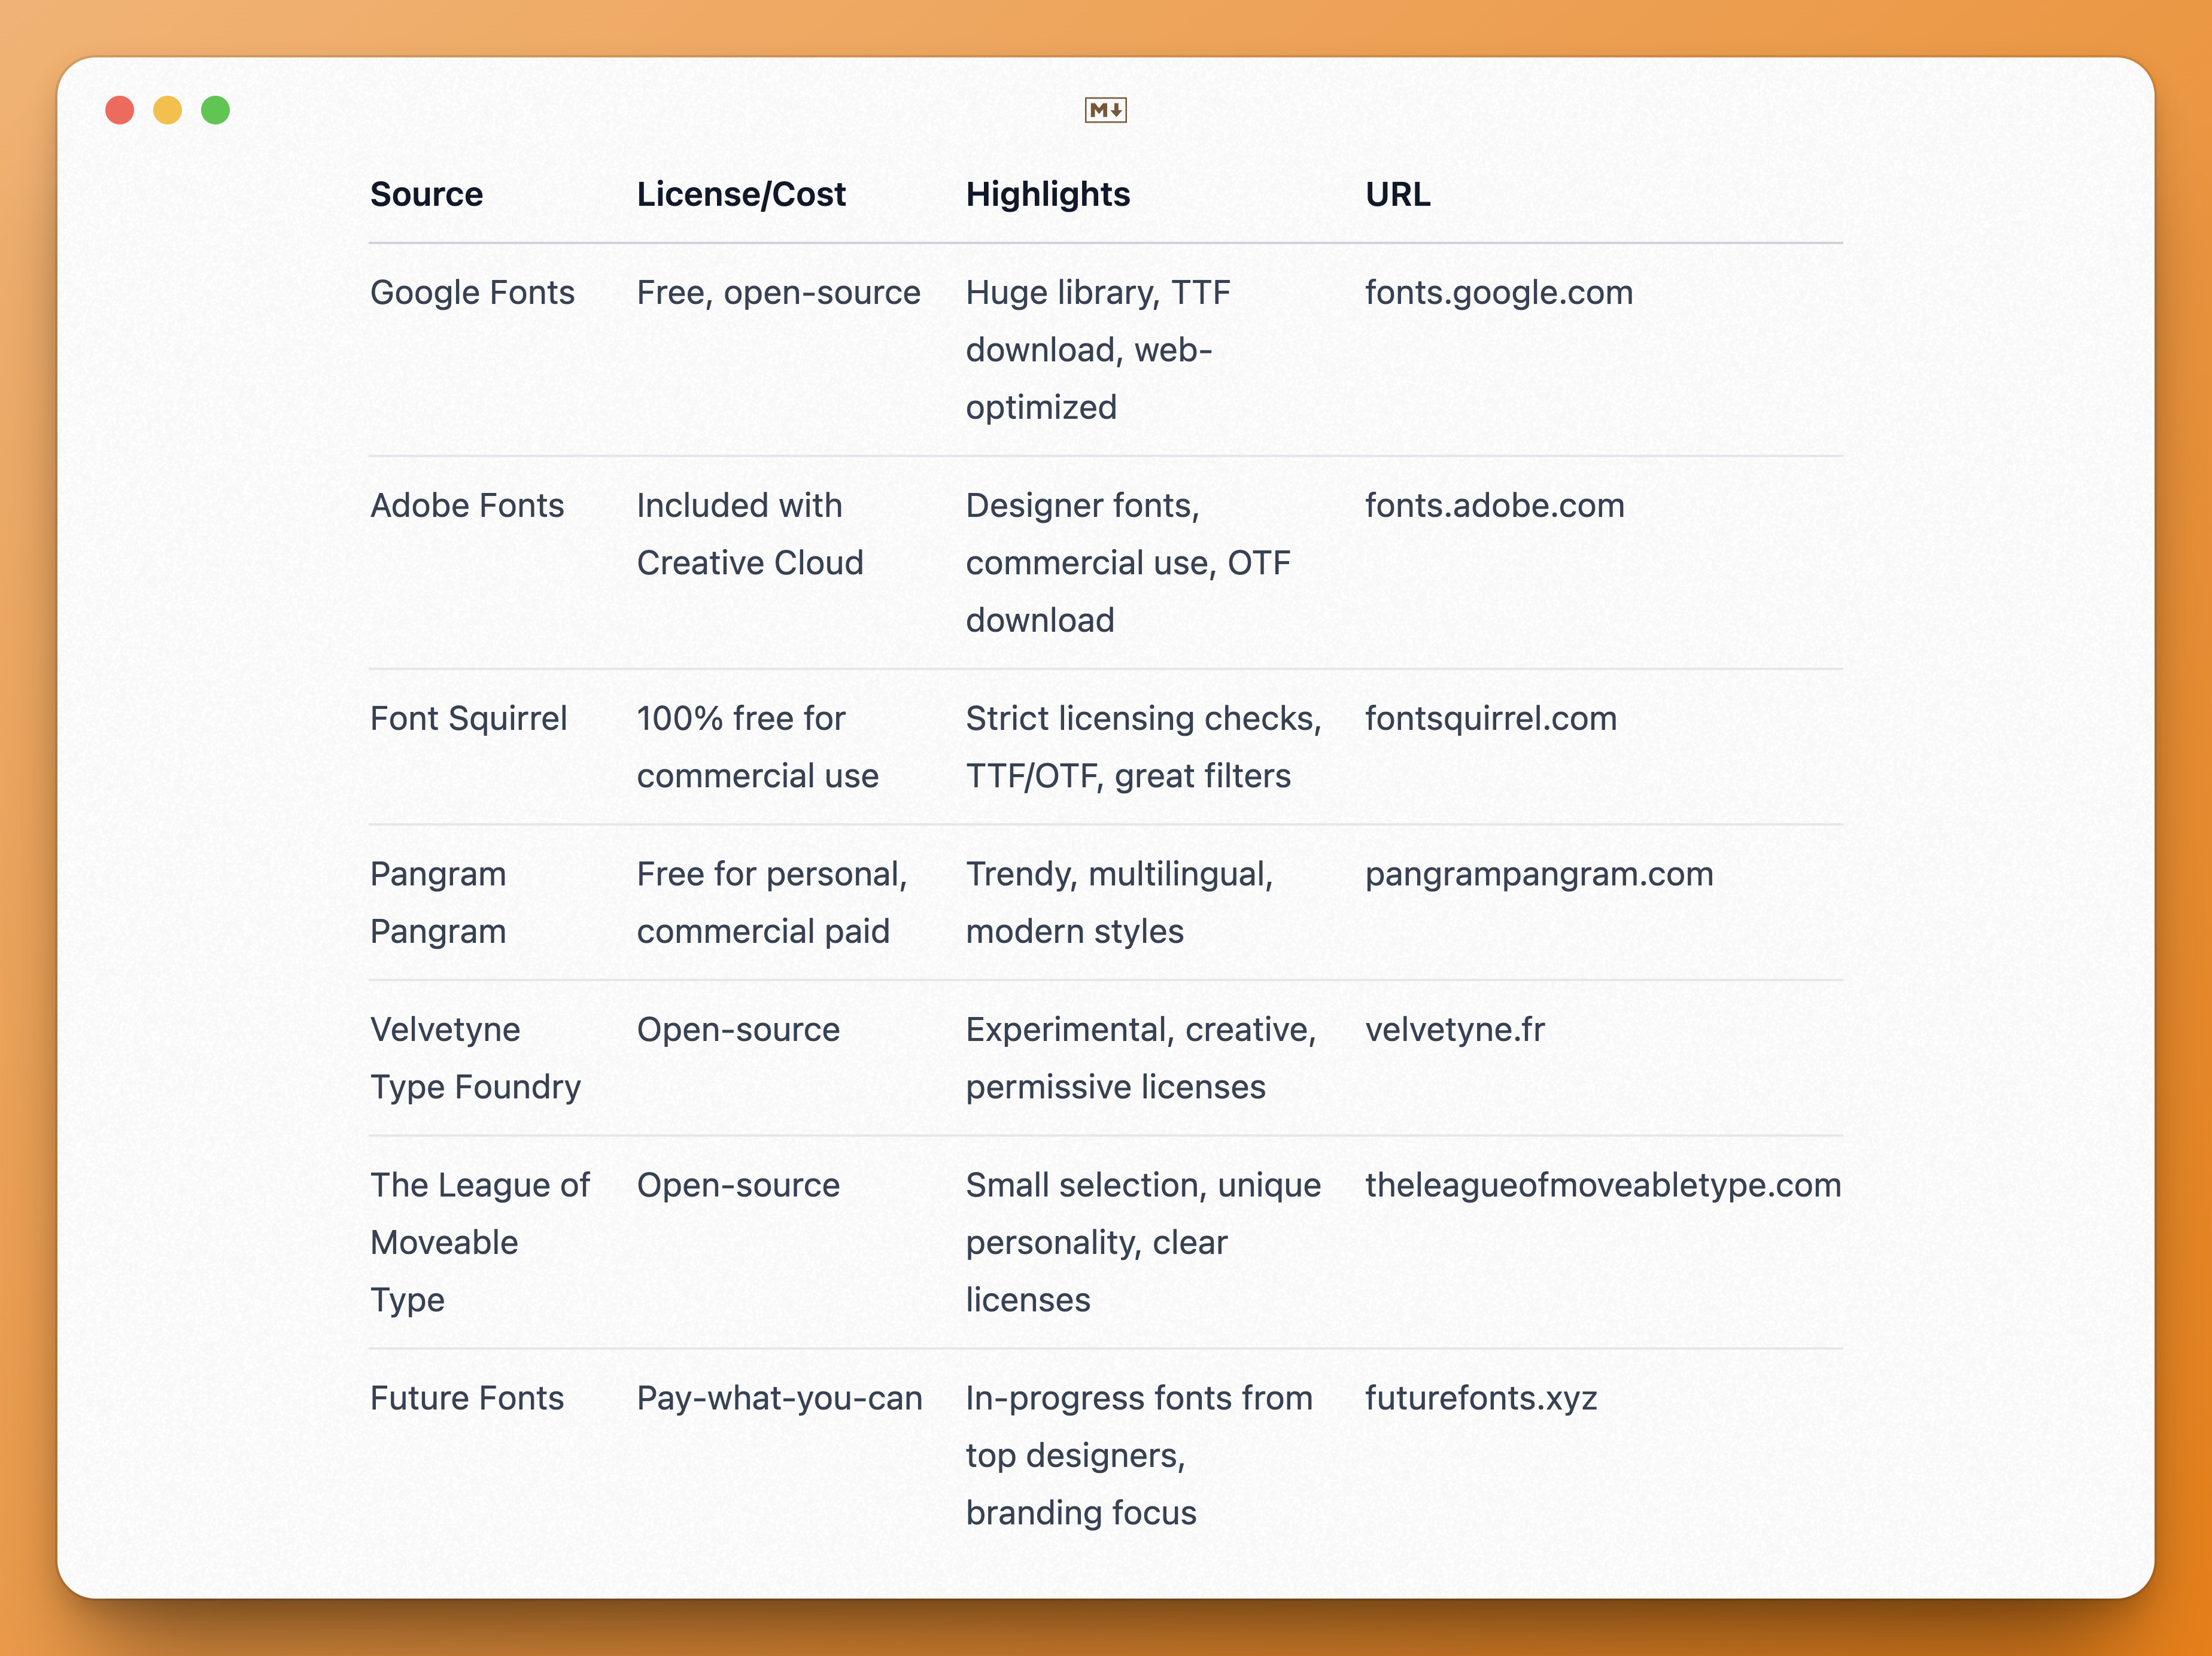2212x1656 pixels.
Task: Open theleagueofmoveabletype.com
Action: click(x=1603, y=1185)
